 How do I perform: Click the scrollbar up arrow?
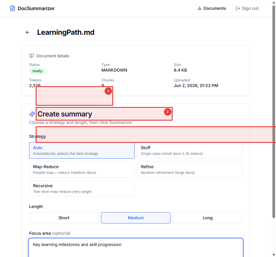pyautogui.click(x=274, y=2)
